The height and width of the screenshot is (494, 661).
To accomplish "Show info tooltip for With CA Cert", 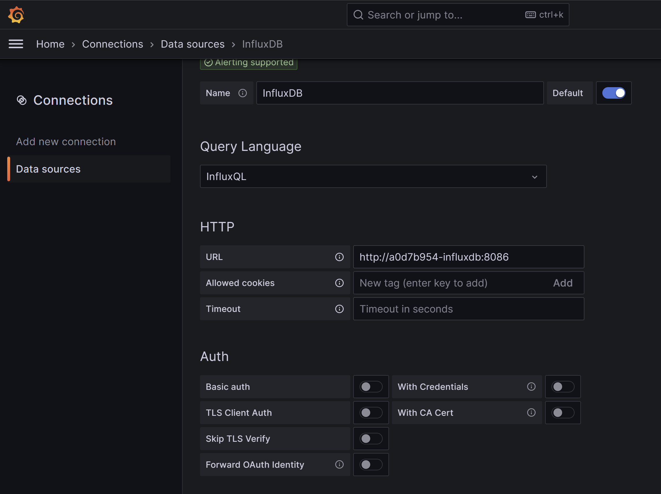I will (x=531, y=413).
